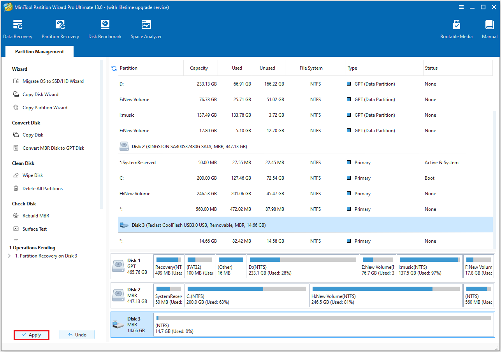The height and width of the screenshot is (352, 501).
Task: Open the hamburger menu in title bar
Action: click(x=461, y=7)
